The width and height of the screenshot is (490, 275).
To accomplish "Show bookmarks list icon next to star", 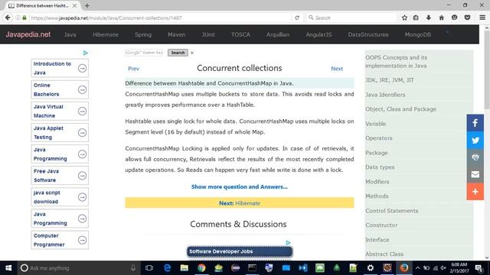I will pyautogui.click(x=416, y=18).
